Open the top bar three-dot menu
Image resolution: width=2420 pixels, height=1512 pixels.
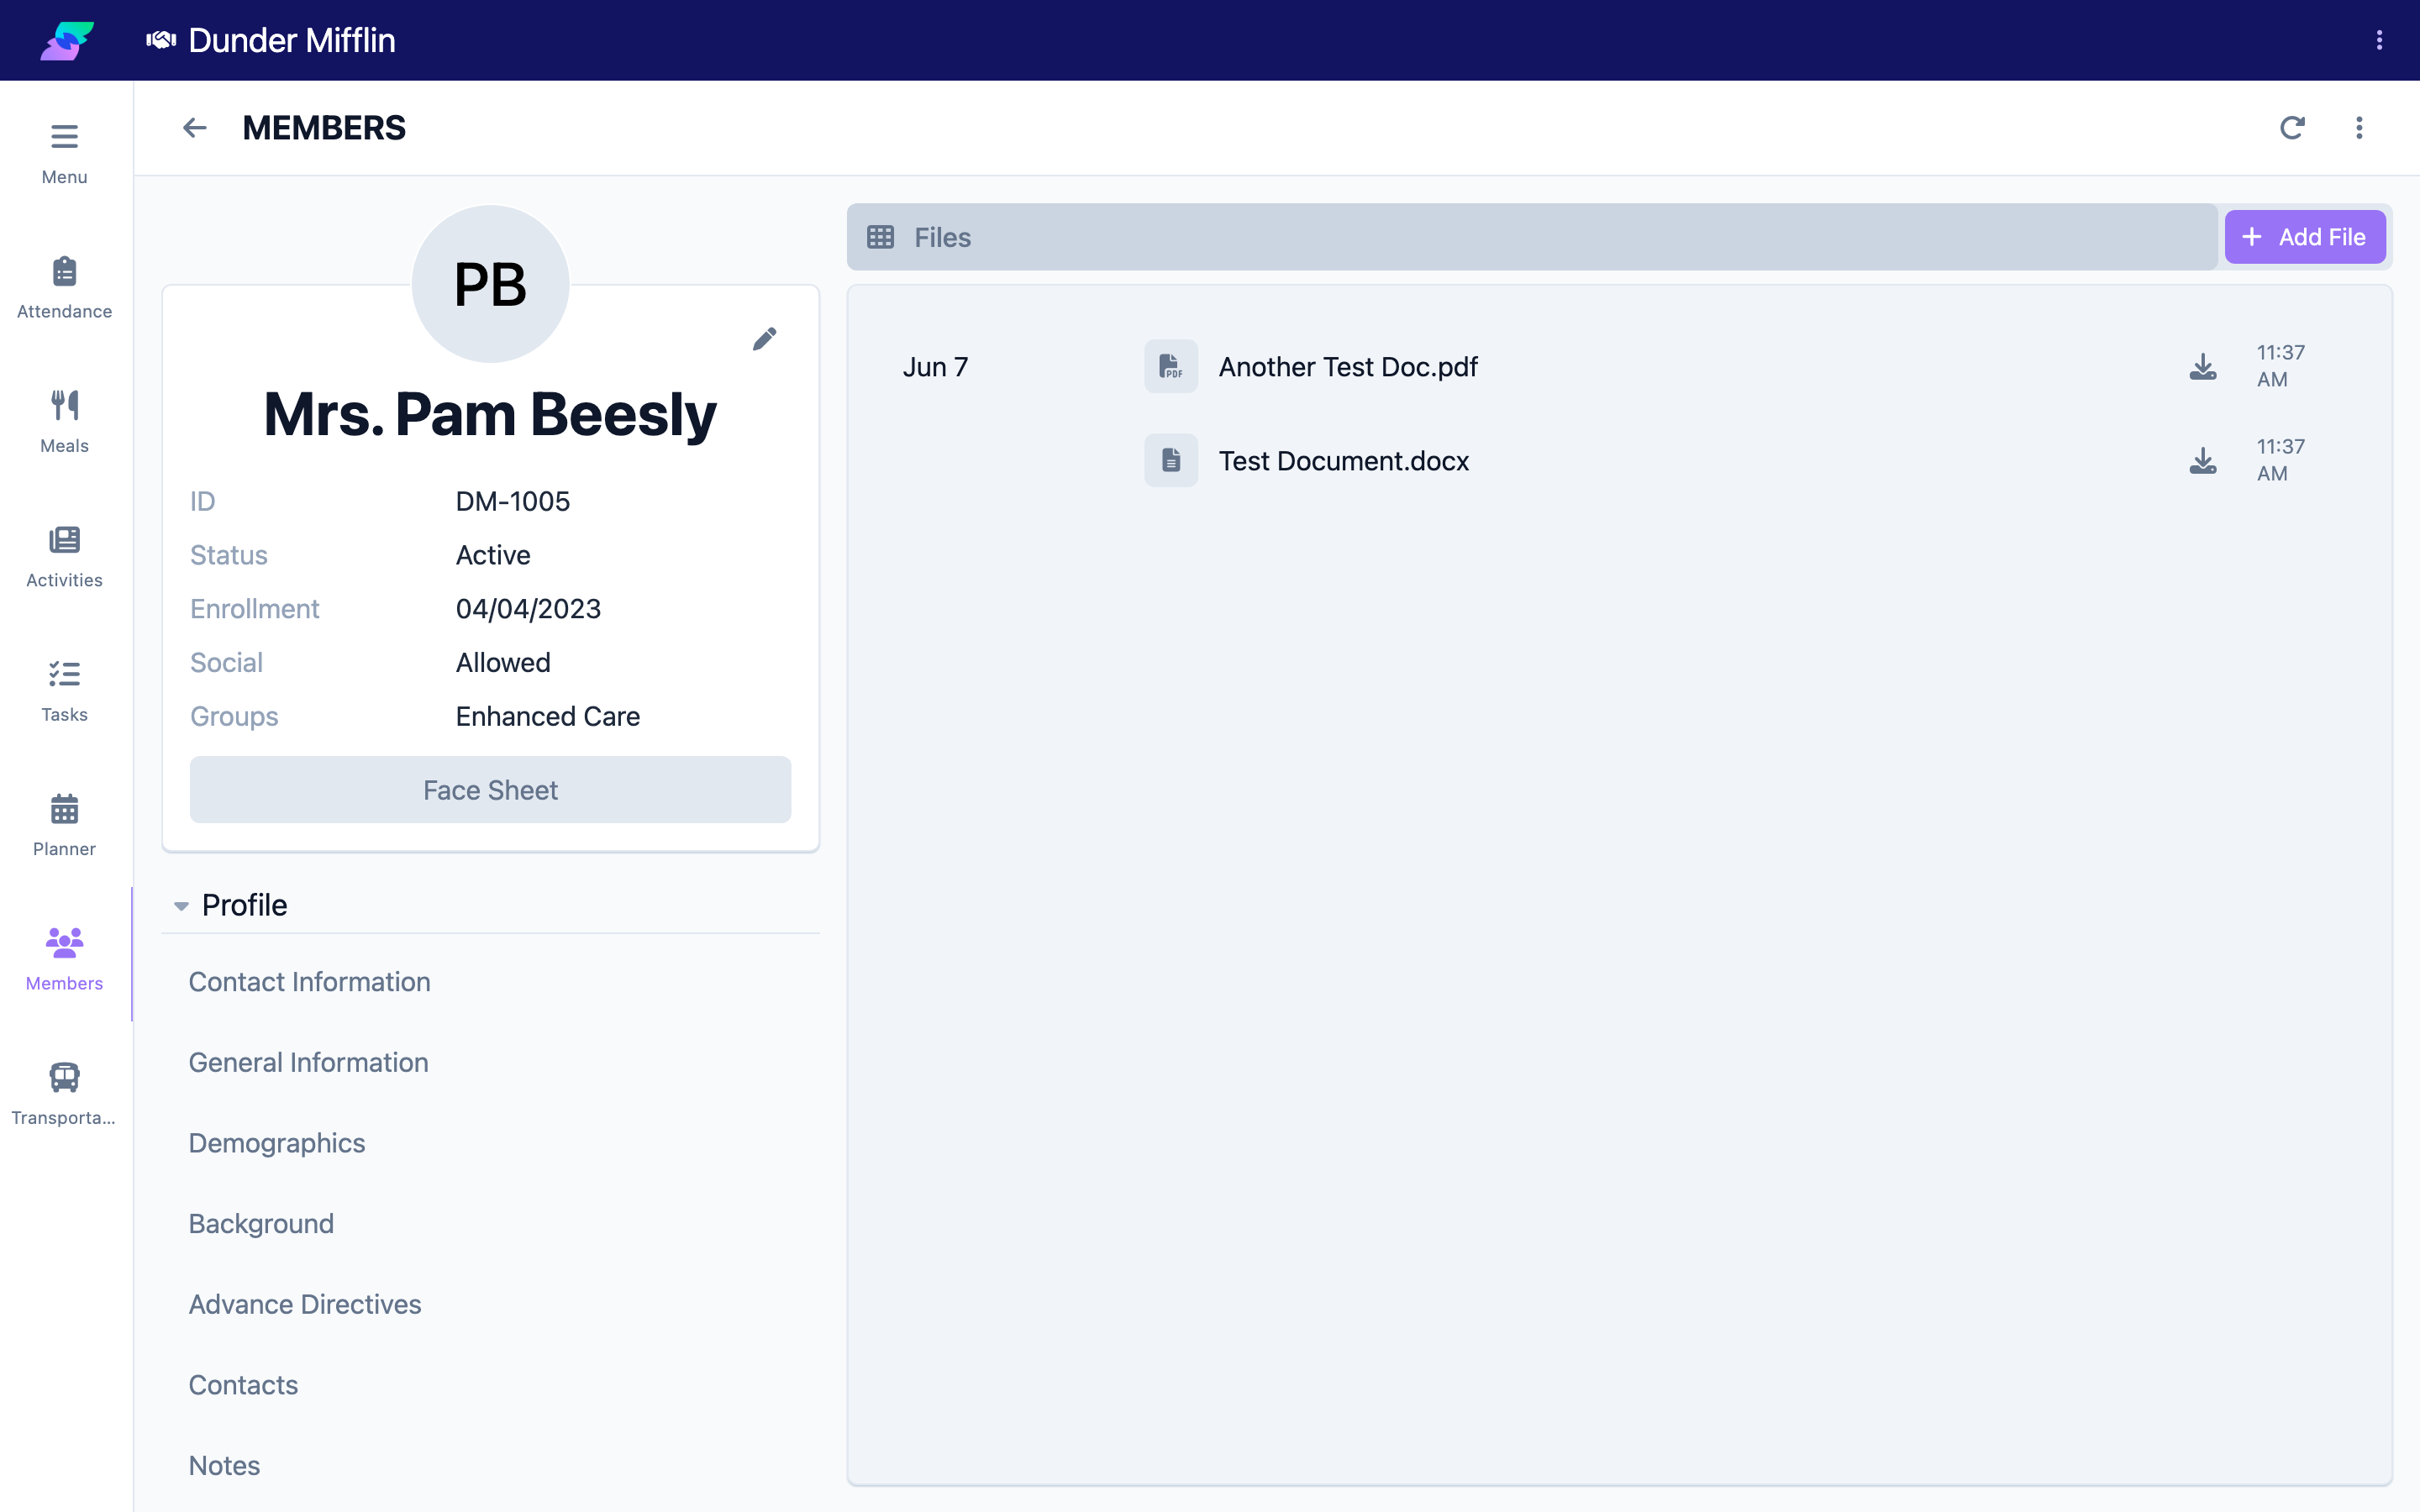coord(2379,40)
